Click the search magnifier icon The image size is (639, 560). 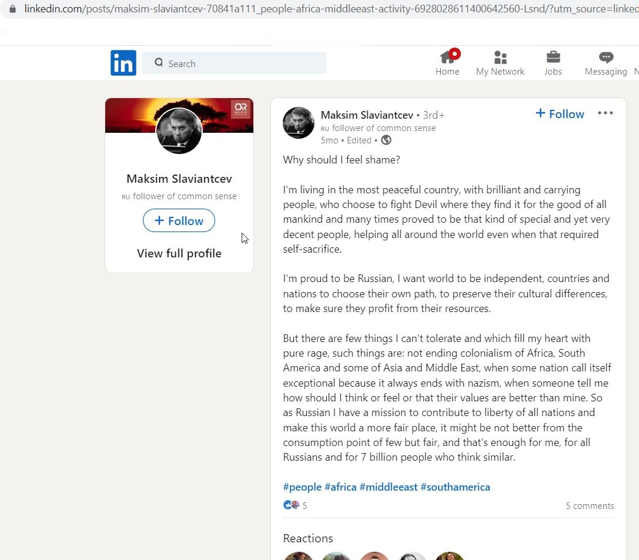pos(159,62)
